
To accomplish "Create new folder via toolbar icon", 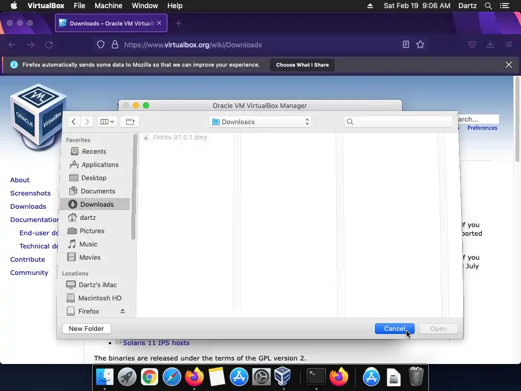I will click(130, 122).
